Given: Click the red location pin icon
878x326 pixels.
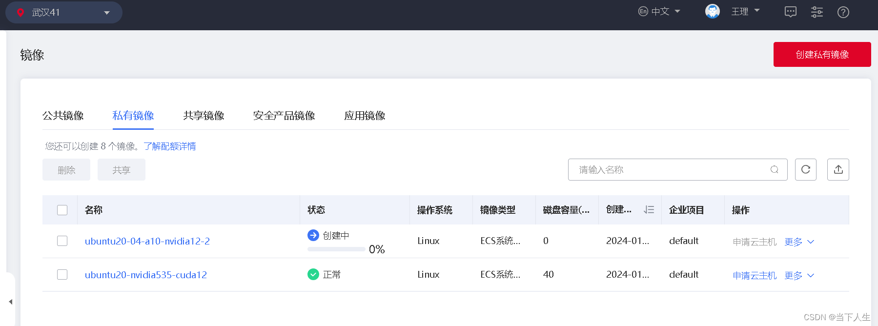Looking at the screenshot, I should click(x=20, y=13).
